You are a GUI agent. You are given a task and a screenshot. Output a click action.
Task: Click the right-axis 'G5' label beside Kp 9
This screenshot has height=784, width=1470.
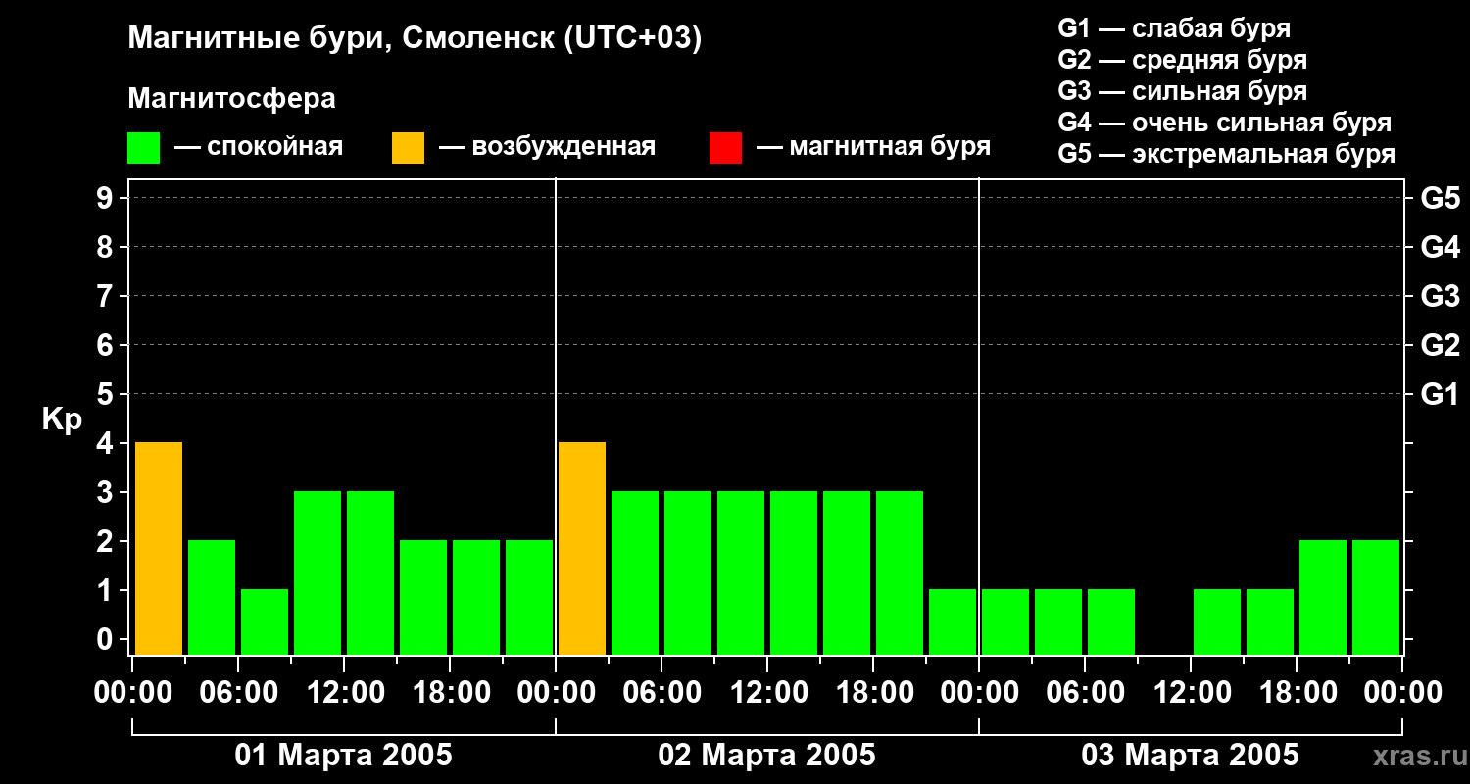[x=1440, y=198]
